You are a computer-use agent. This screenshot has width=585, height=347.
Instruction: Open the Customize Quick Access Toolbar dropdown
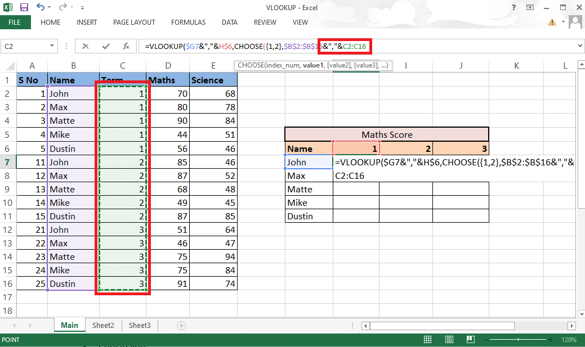pyautogui.click(x=82, y=7)
